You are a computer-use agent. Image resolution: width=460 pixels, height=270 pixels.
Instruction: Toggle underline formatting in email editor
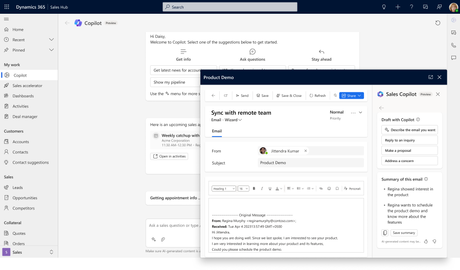pyautogui.click(x=269, y=188)
